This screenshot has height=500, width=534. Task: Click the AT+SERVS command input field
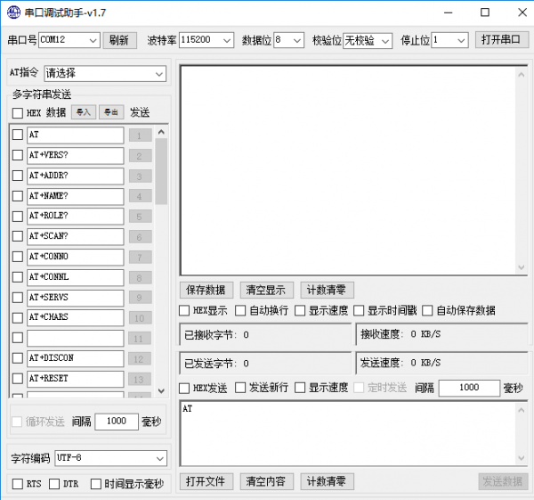(76, 298)
